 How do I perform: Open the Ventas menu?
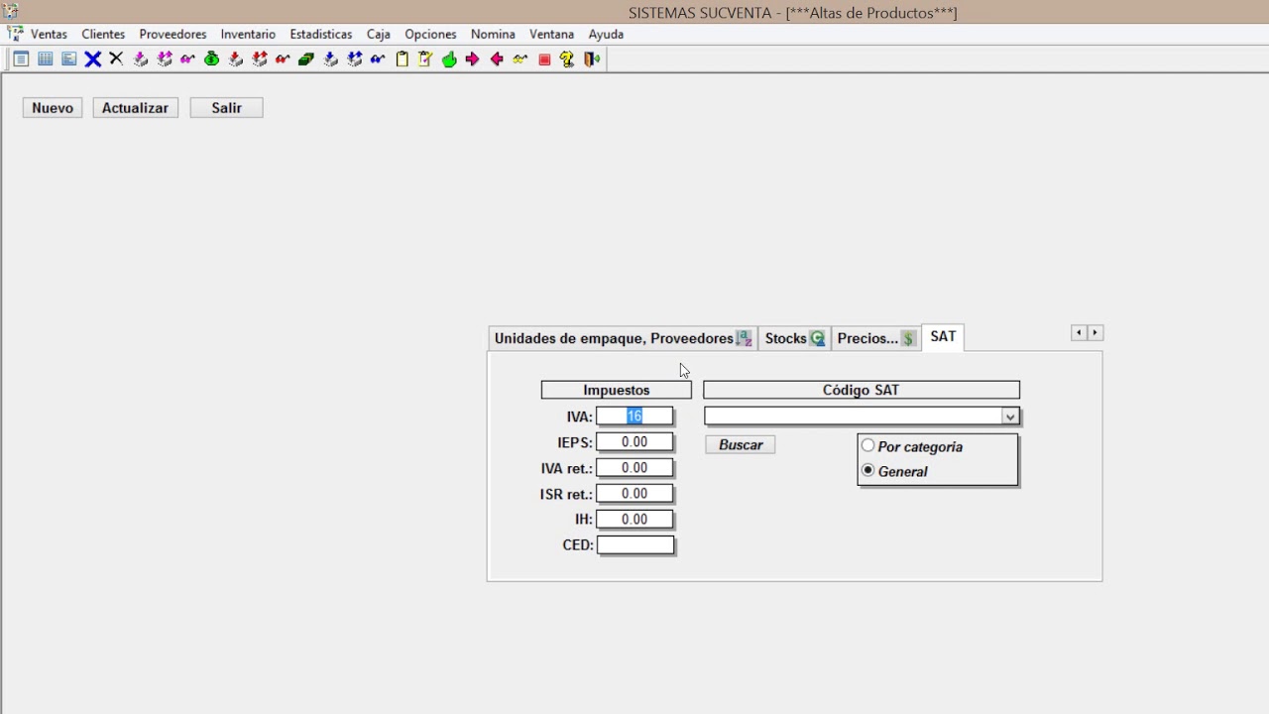pos(49,34)
